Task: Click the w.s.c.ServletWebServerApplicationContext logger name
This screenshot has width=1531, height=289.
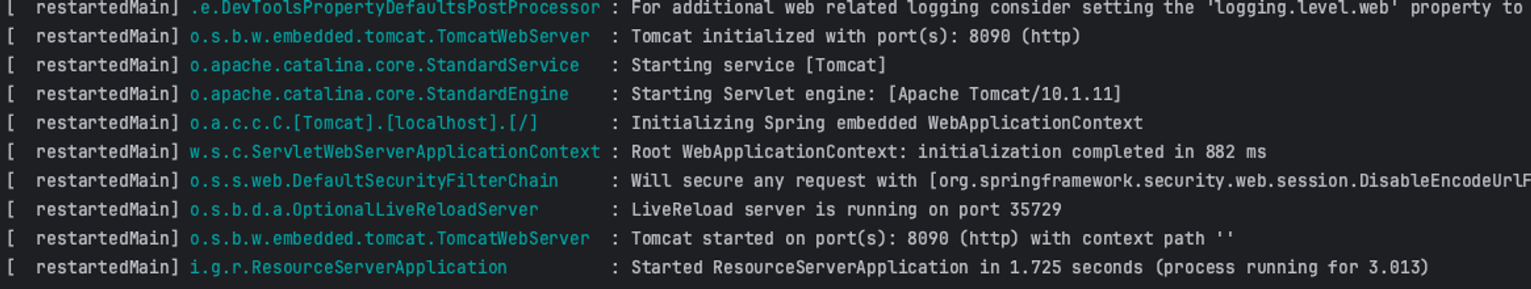Action: [395, 152]
